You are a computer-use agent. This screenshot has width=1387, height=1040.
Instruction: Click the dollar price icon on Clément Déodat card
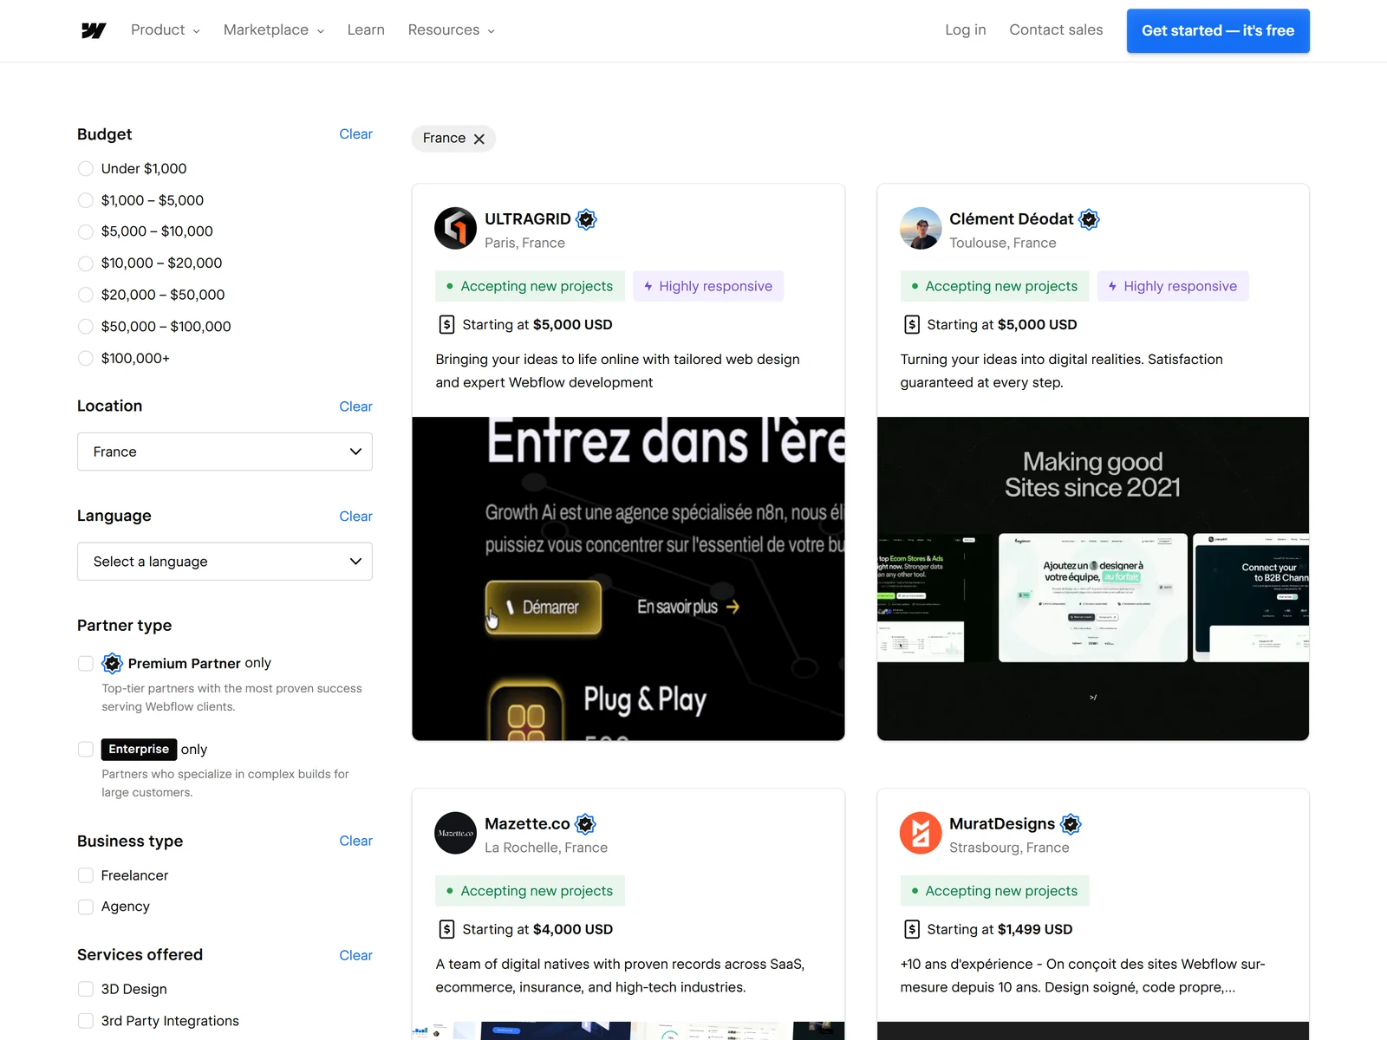(912, 325)
